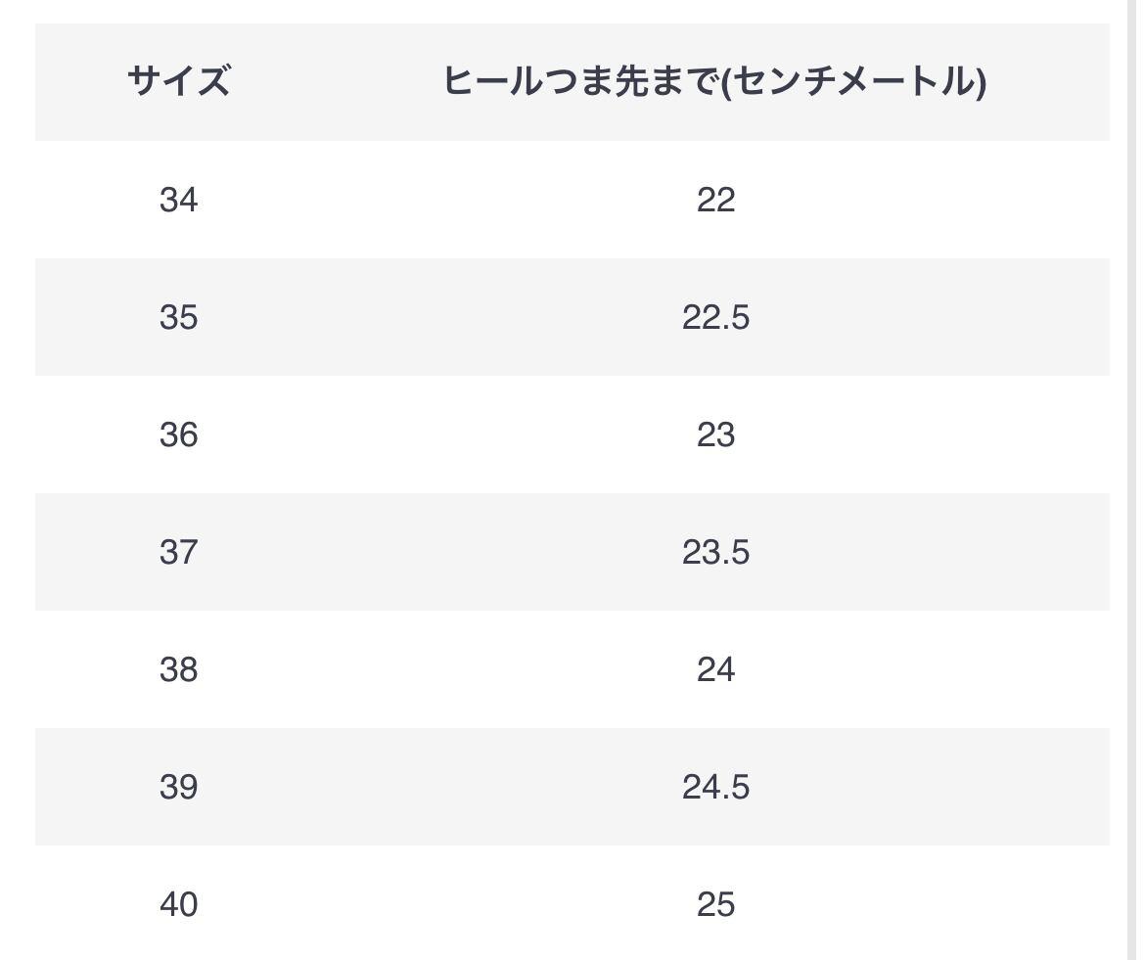Click empty space between 37 and 23.5
1145x960 pixels.
440,552
